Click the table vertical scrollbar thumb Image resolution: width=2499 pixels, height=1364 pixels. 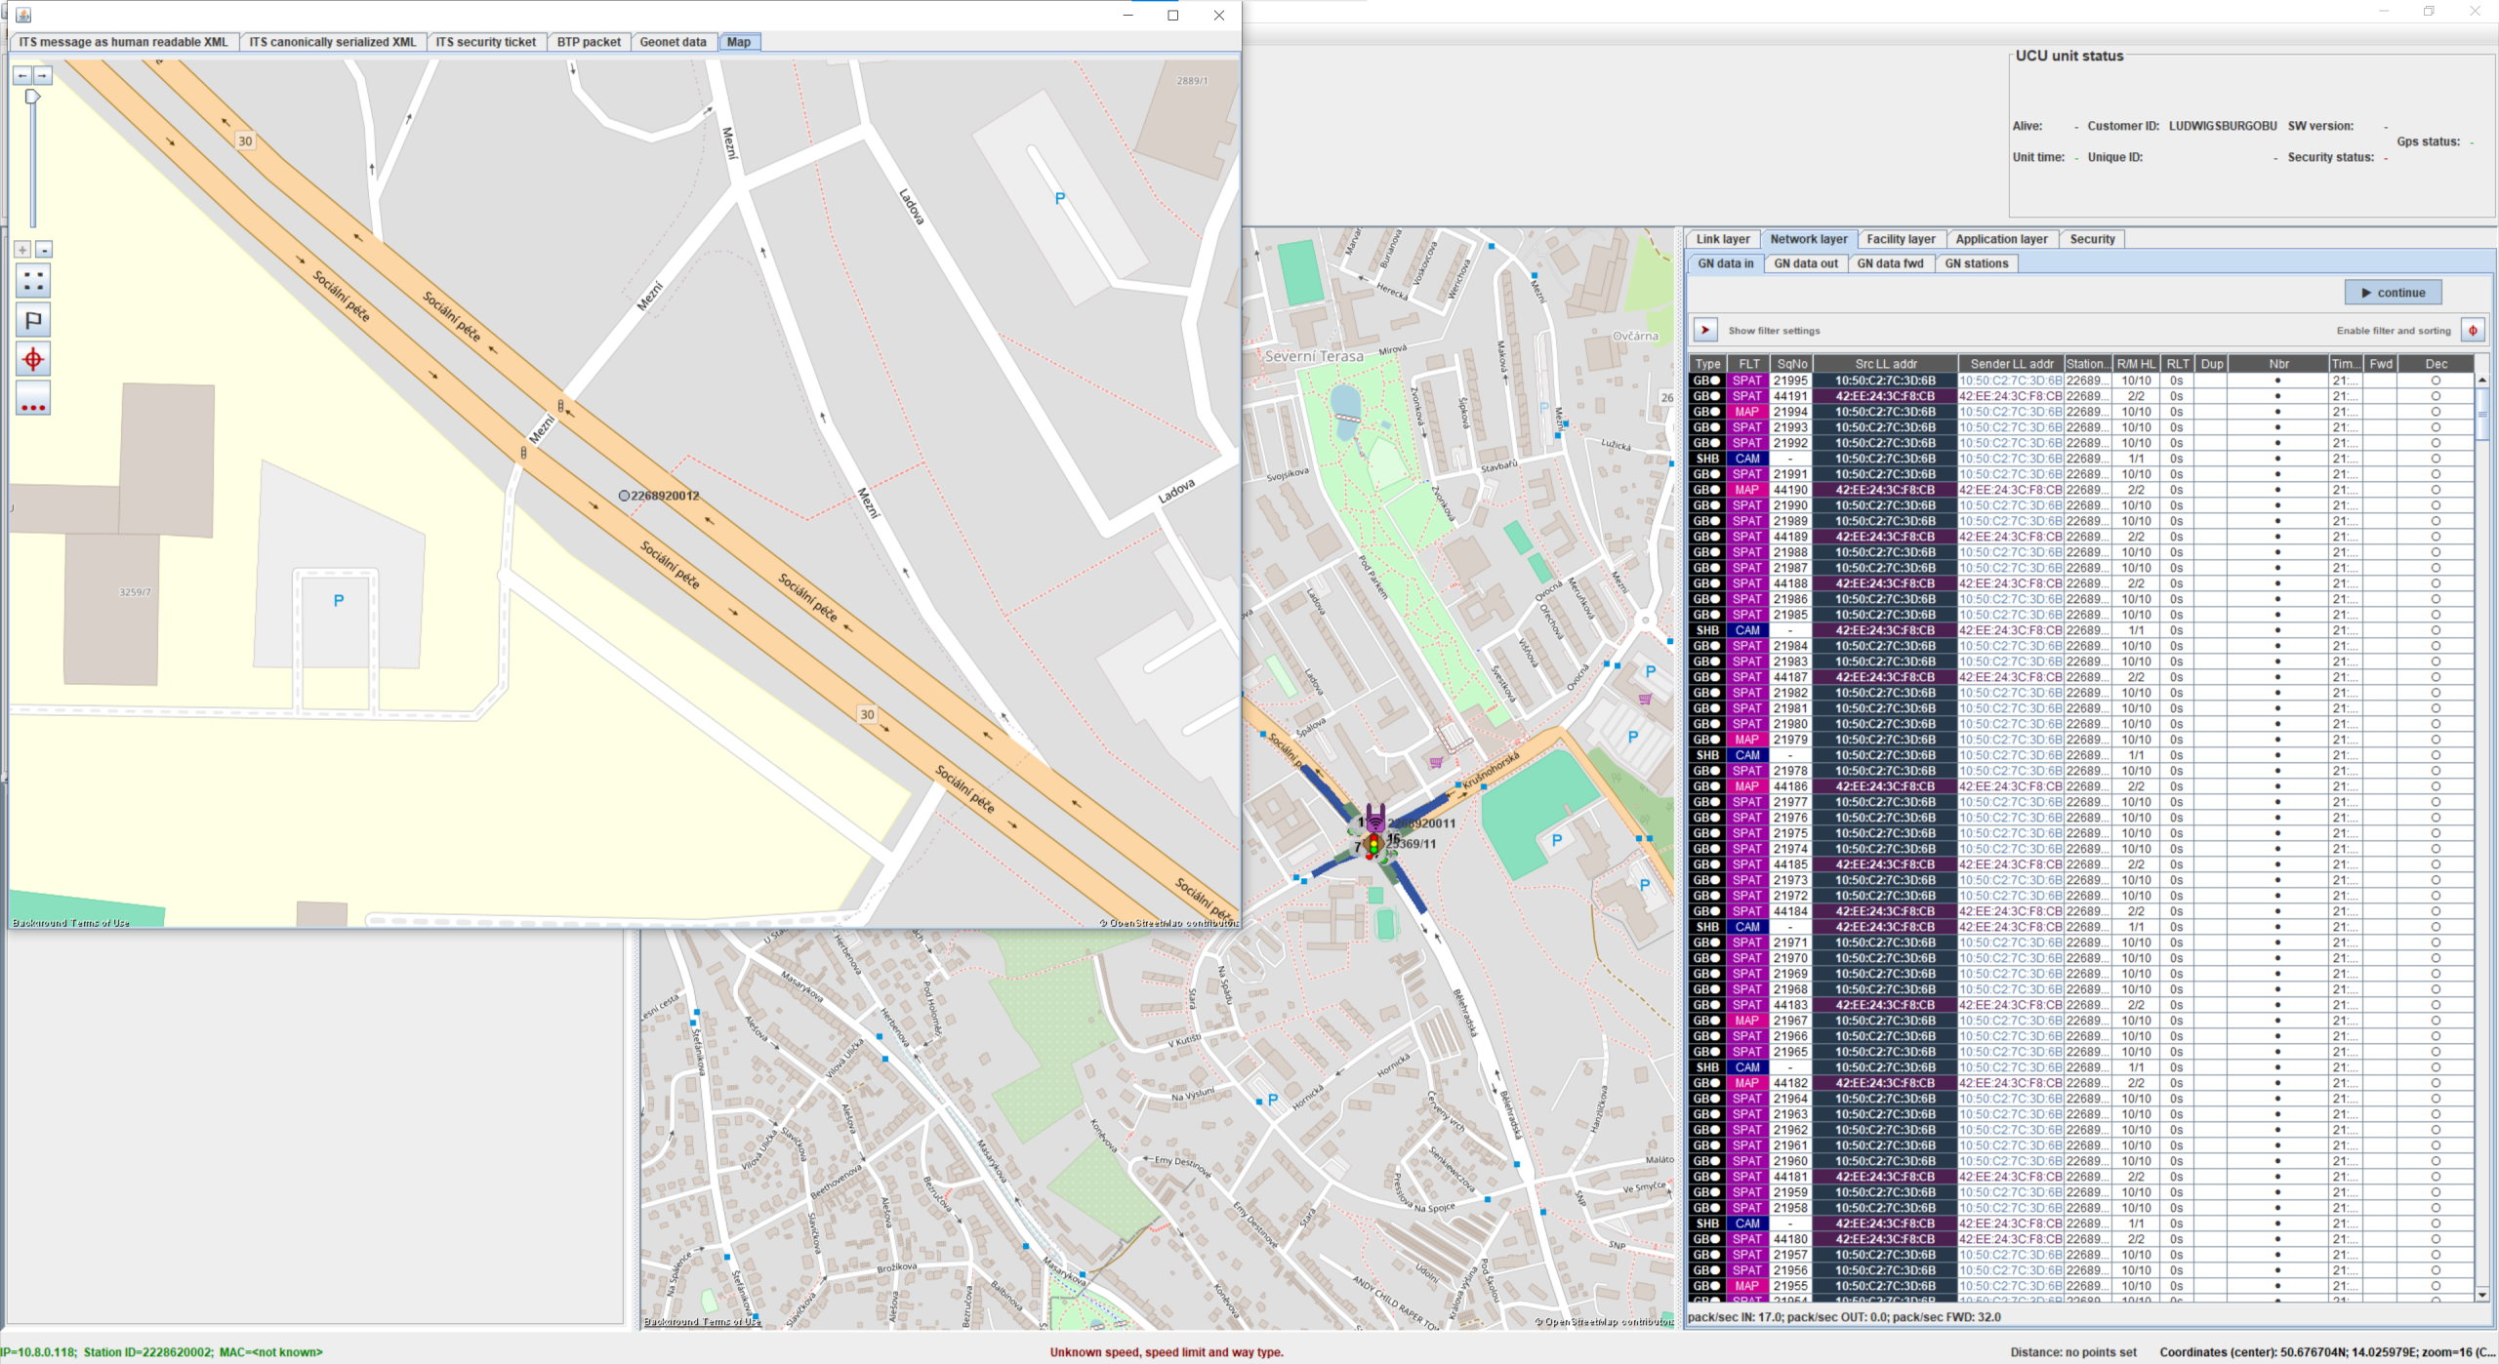point(2482,416)
